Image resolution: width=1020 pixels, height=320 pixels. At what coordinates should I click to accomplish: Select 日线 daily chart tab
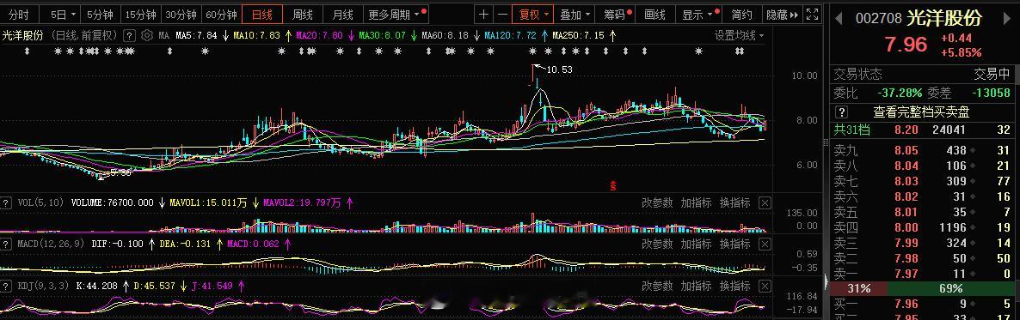click(261, 15)
